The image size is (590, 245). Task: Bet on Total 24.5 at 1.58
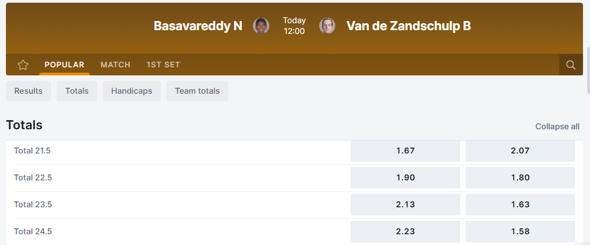[520, 232]
